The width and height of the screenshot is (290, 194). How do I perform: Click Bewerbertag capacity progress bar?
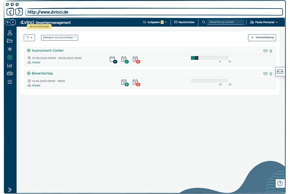(209, 81)
